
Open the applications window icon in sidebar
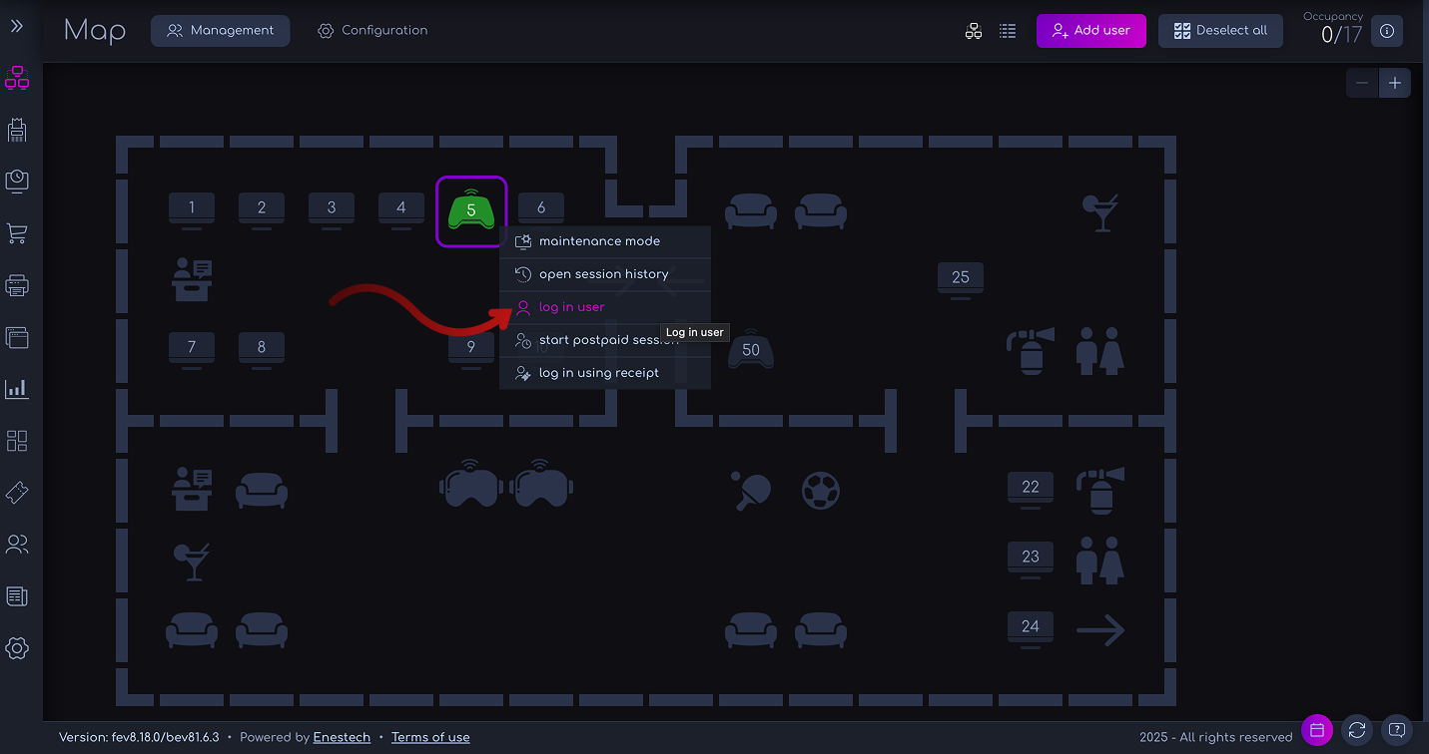(x=17, y=440)
